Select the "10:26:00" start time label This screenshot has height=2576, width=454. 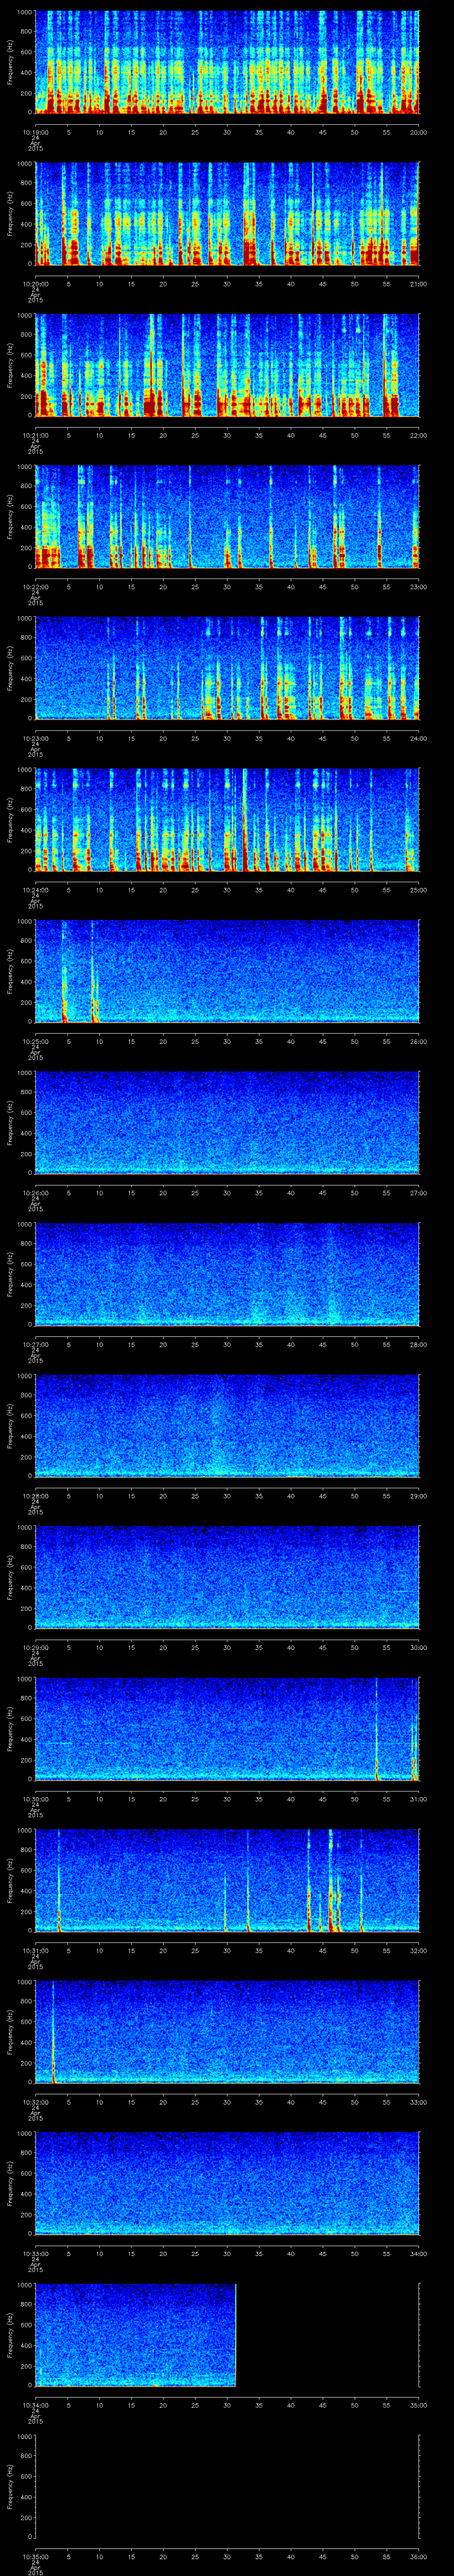coord(36,1193)
